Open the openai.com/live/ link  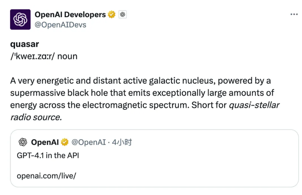tap(46, 176)
